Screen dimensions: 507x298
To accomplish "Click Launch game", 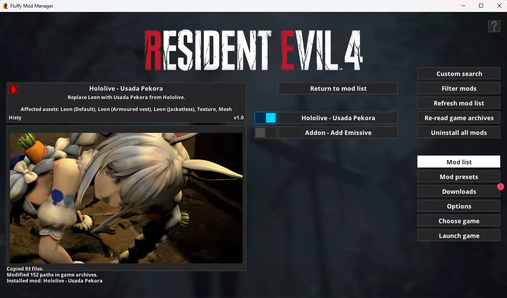I will (459, 236).
